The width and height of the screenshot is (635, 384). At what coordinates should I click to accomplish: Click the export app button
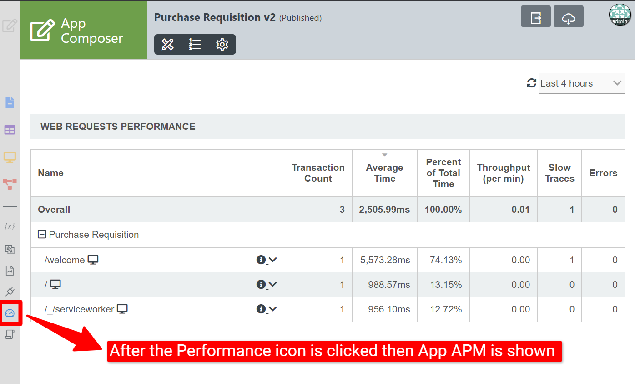[x=536, y=18]
